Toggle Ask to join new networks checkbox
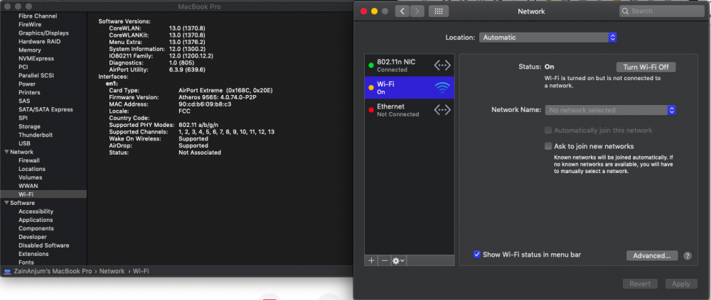The width and height of the screenshot is (711, 300). [x=548, y=146]
